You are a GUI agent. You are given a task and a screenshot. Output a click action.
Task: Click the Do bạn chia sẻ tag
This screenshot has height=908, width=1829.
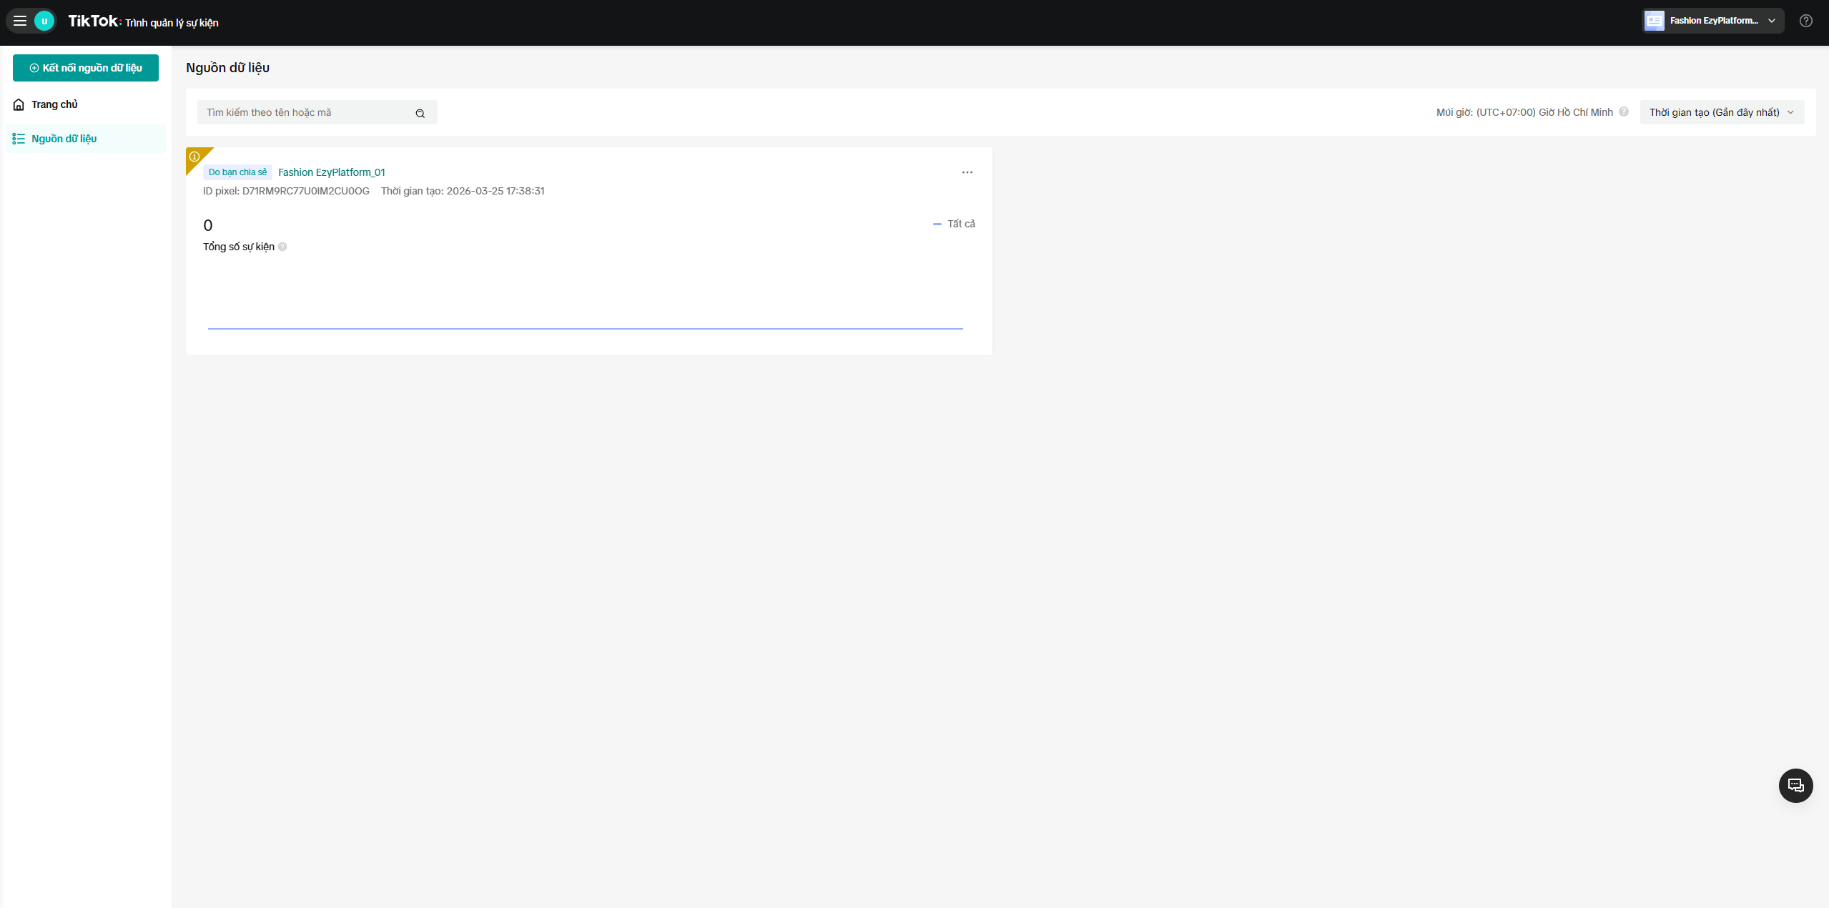point(237,172)
